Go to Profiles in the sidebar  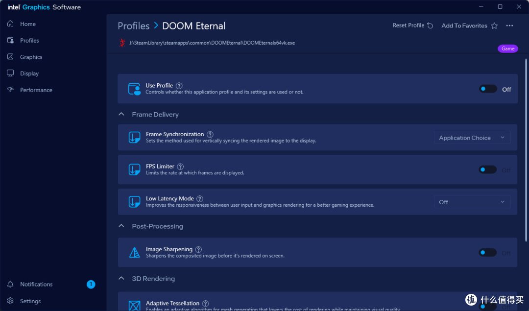pos(29,41)
